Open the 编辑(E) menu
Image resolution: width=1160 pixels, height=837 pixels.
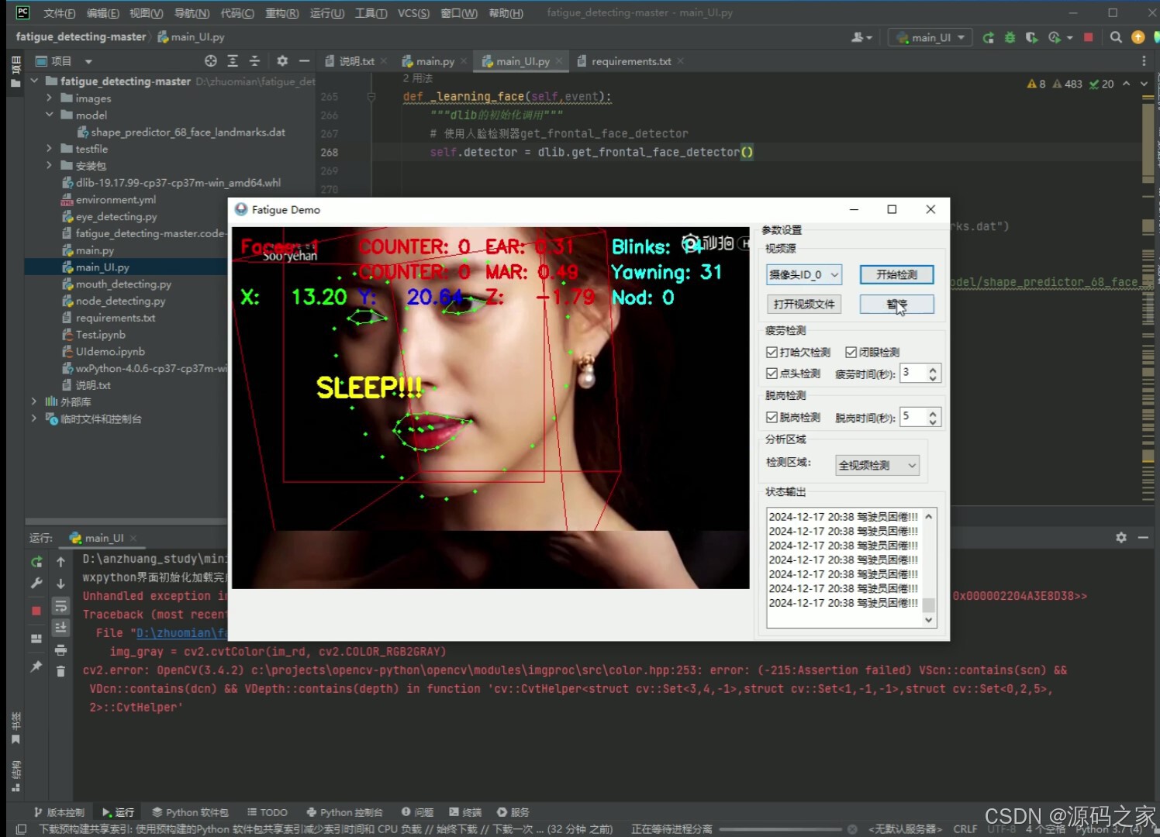coord(103,13)
